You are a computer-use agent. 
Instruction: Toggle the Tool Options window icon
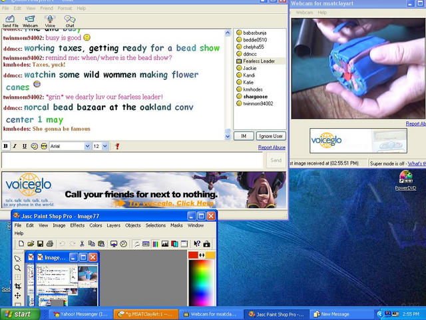(x=184, y=244)
